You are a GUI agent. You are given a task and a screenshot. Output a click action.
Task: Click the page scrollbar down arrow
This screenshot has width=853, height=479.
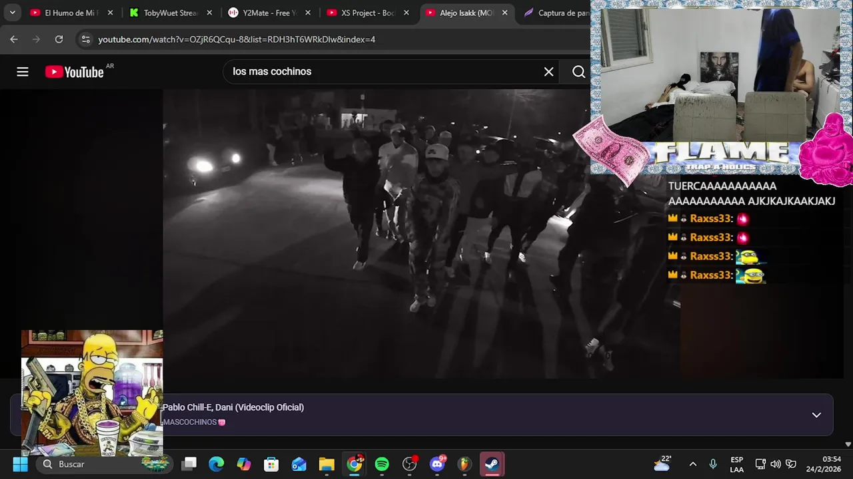pos(848,444)
